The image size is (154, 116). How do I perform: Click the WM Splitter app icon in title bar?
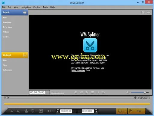(x=3, y=3)
